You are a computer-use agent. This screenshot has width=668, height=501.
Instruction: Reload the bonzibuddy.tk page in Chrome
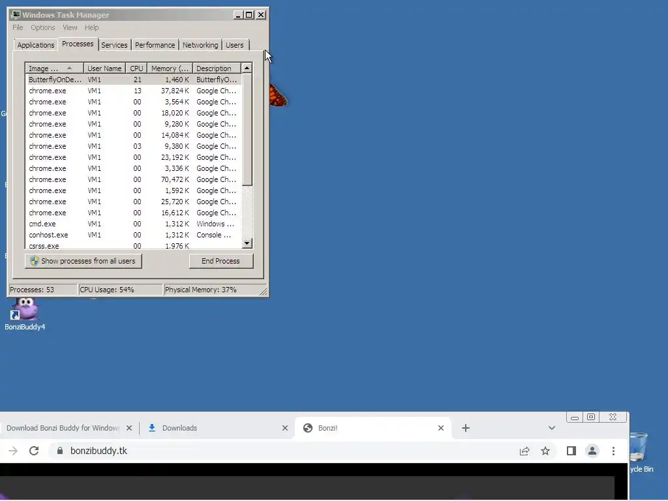point(34,451)
